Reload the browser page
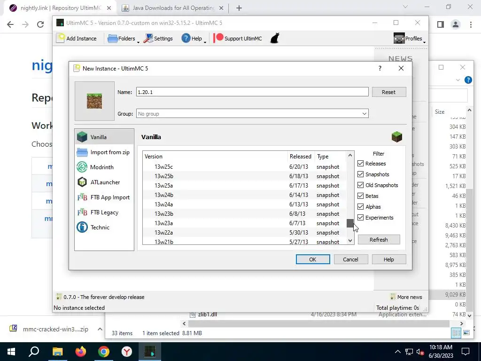The height and width of the screenshot is (361, 481). (40, 24)
